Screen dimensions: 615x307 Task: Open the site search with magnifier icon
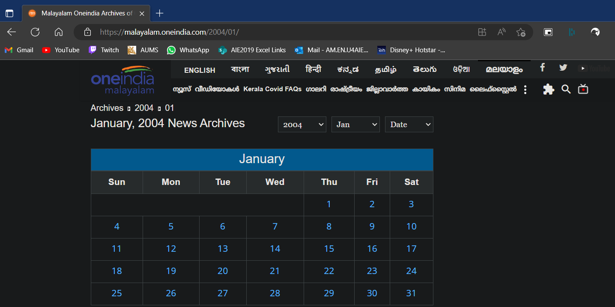pos(566,89)
